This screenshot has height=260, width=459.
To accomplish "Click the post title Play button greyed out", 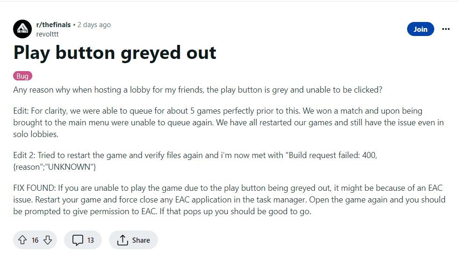I will pyautogui.click(x=115, y=52).
